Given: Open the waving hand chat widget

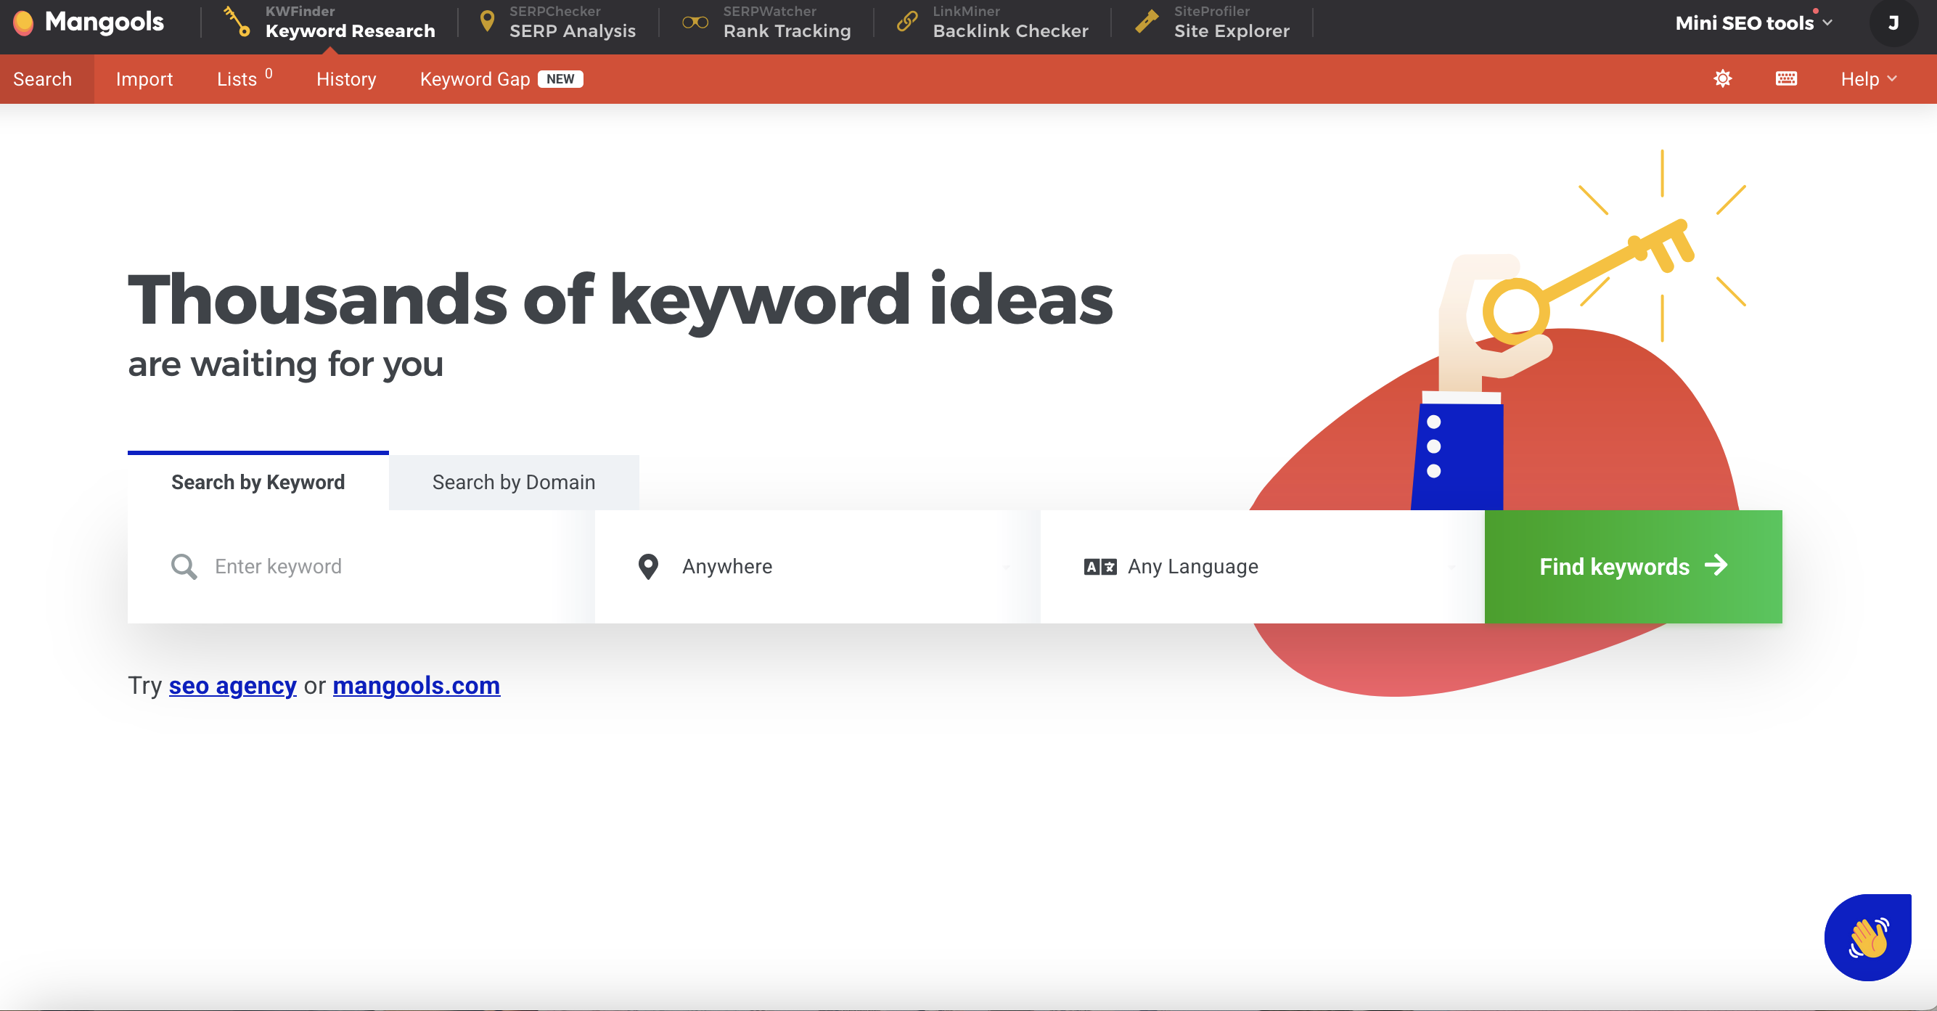Looking at the screenshot, I should pyautogui.click(x=1868, y=937).
